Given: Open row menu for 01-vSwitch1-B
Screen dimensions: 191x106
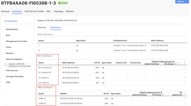Looking at the screenshot, I should [185, 73].
